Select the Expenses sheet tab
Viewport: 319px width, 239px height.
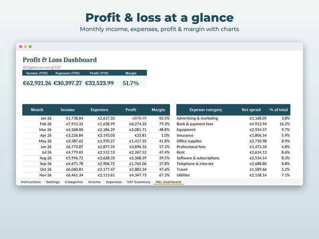click(x=114, y=182)
